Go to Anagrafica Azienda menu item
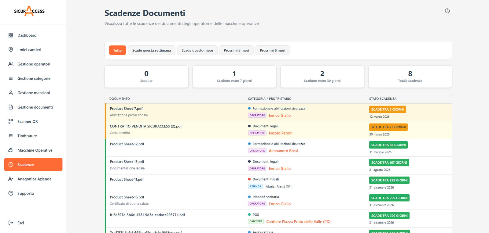 (34, 179)
